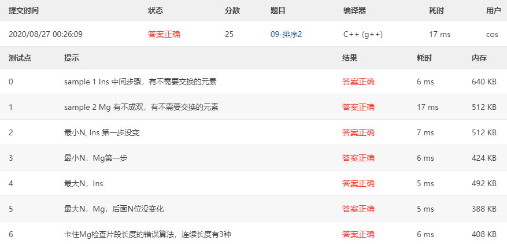
Task: Click the hint 最大N，Mg，后面N位没变化
Action: [114, 209]
